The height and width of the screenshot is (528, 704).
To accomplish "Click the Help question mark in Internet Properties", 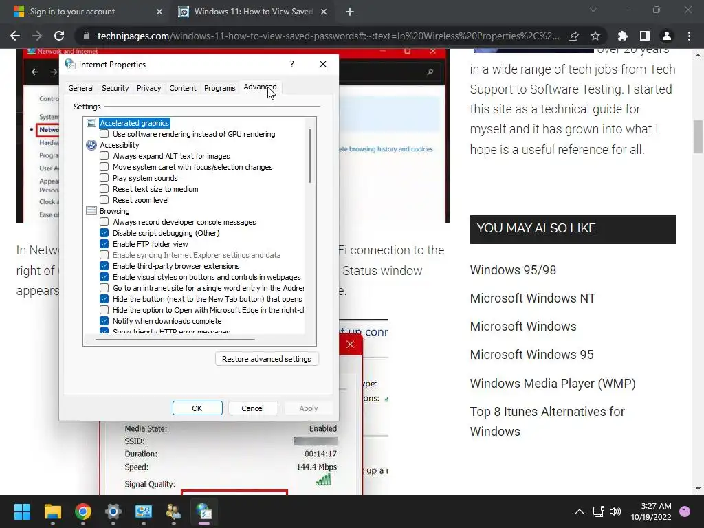I will click(292, 64).
